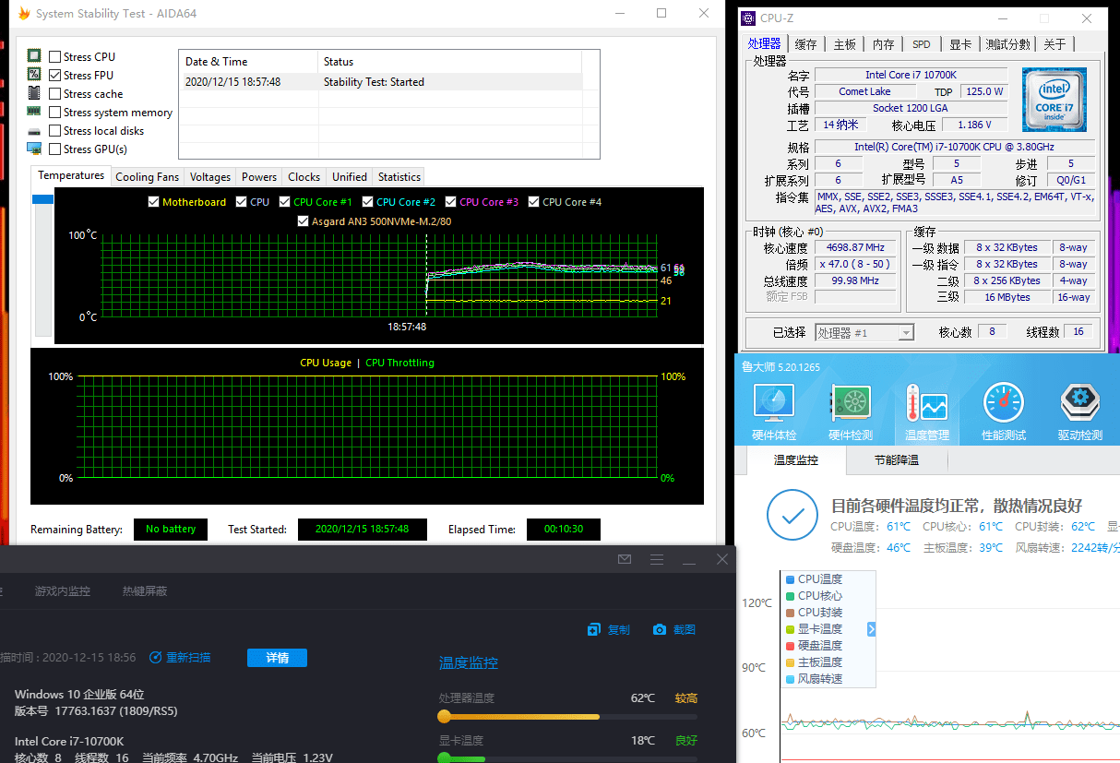Open the 测试分数 tab in CPU-Z
This screenshot has width=1120, height=763.
click(1007, 44)
